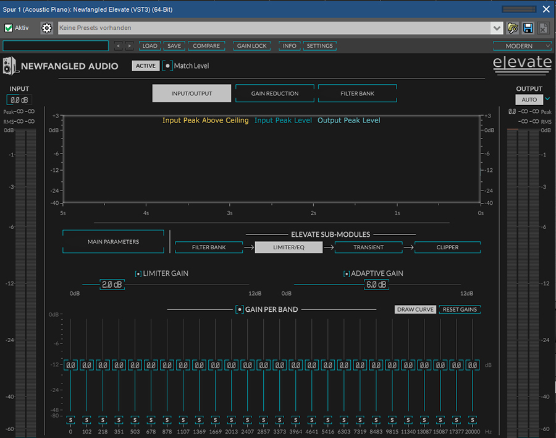Toggle the Limiter Gain enable dot
Image resolution: width=556 pixels, height=438 pixels.
click(138, 274)
